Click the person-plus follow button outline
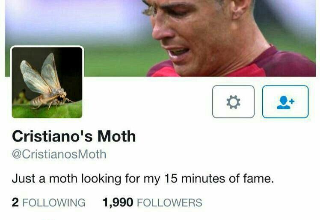The width and height of the screenshot is (320, 220). tap(285, 102)
